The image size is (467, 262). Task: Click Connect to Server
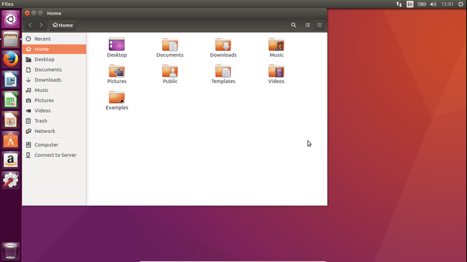54,155
